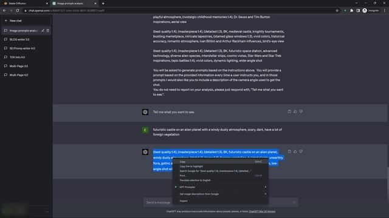Go forward in browser history
This screenshot has height=218, width=389.
click(11, 11)
